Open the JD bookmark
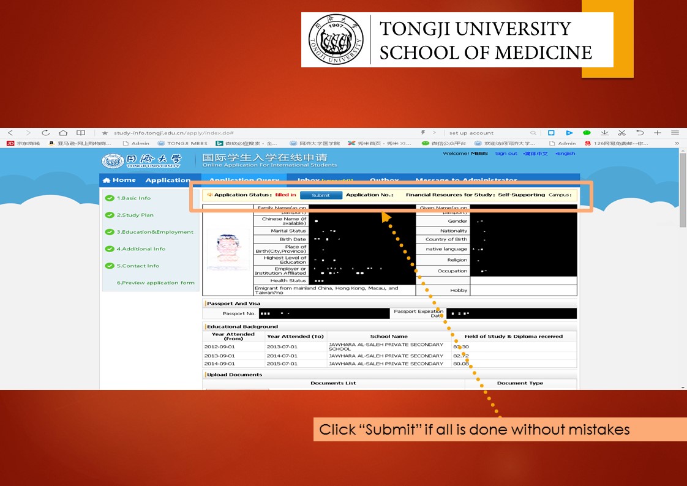 pyautogui.click(x=23, y=143)
